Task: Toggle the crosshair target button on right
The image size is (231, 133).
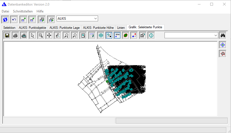Action: 222,45
